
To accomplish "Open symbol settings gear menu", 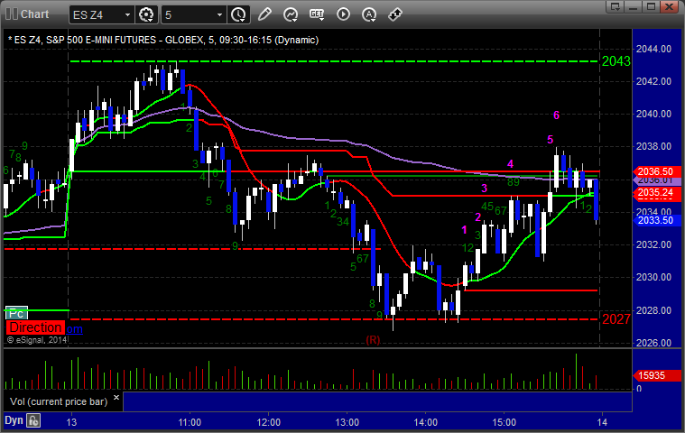I will point(146,14).
